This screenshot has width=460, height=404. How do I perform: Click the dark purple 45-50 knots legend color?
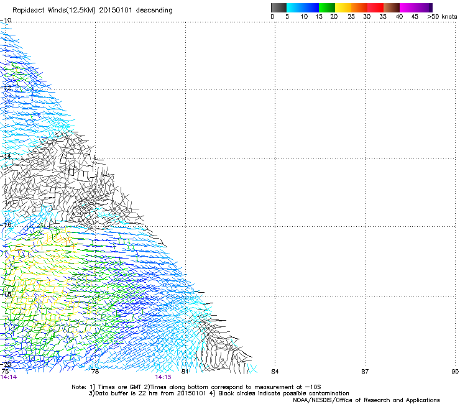[424, 7]
